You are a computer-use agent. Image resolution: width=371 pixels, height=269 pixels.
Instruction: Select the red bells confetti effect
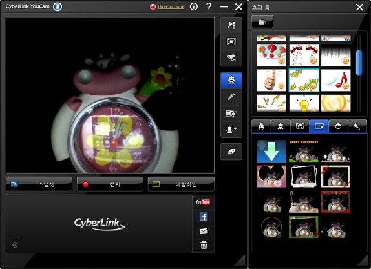pyautogui.click(x=304, y=55)
